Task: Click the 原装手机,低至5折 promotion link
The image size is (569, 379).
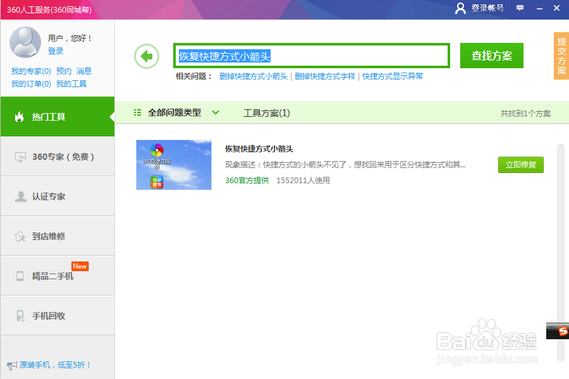Action: 54,365
